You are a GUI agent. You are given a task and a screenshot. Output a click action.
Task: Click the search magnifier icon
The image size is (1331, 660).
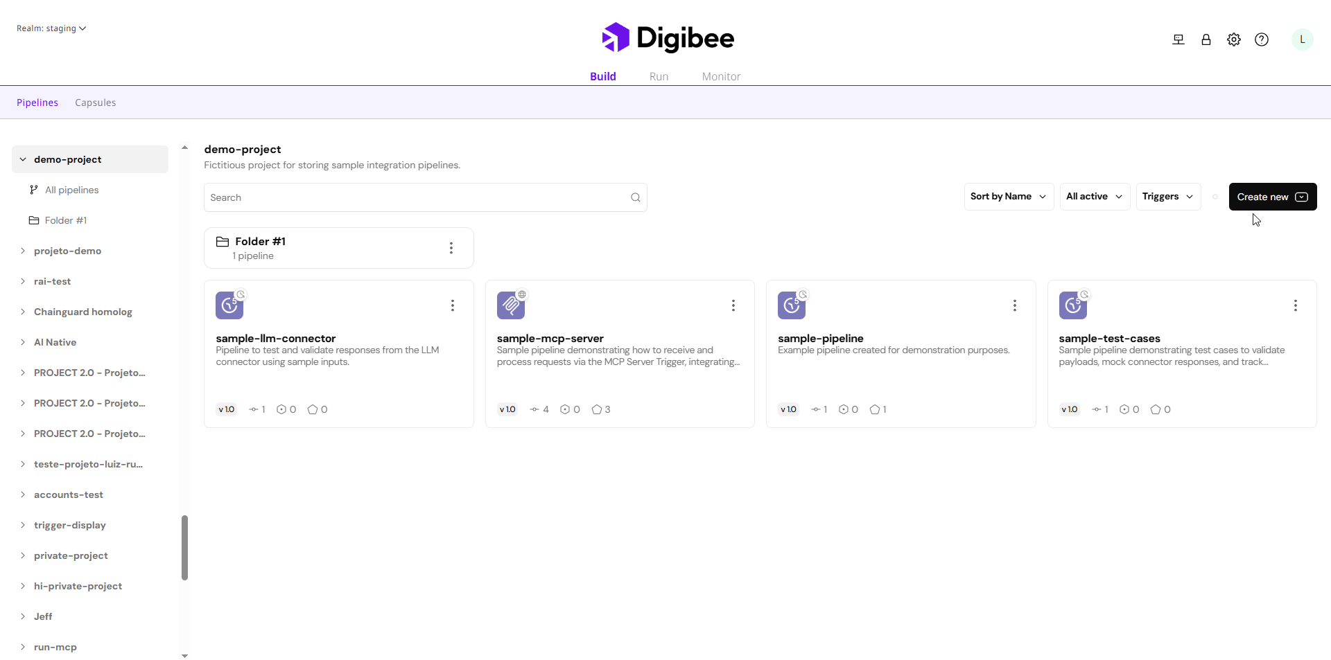pos(635,197)
